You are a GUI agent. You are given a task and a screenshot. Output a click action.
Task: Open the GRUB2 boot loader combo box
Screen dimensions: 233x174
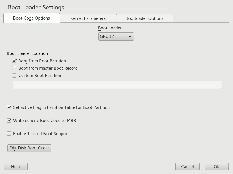[x=113, y=36]
